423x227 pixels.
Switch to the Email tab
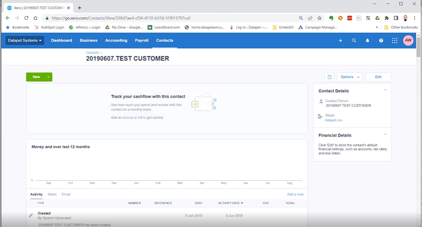66,194
